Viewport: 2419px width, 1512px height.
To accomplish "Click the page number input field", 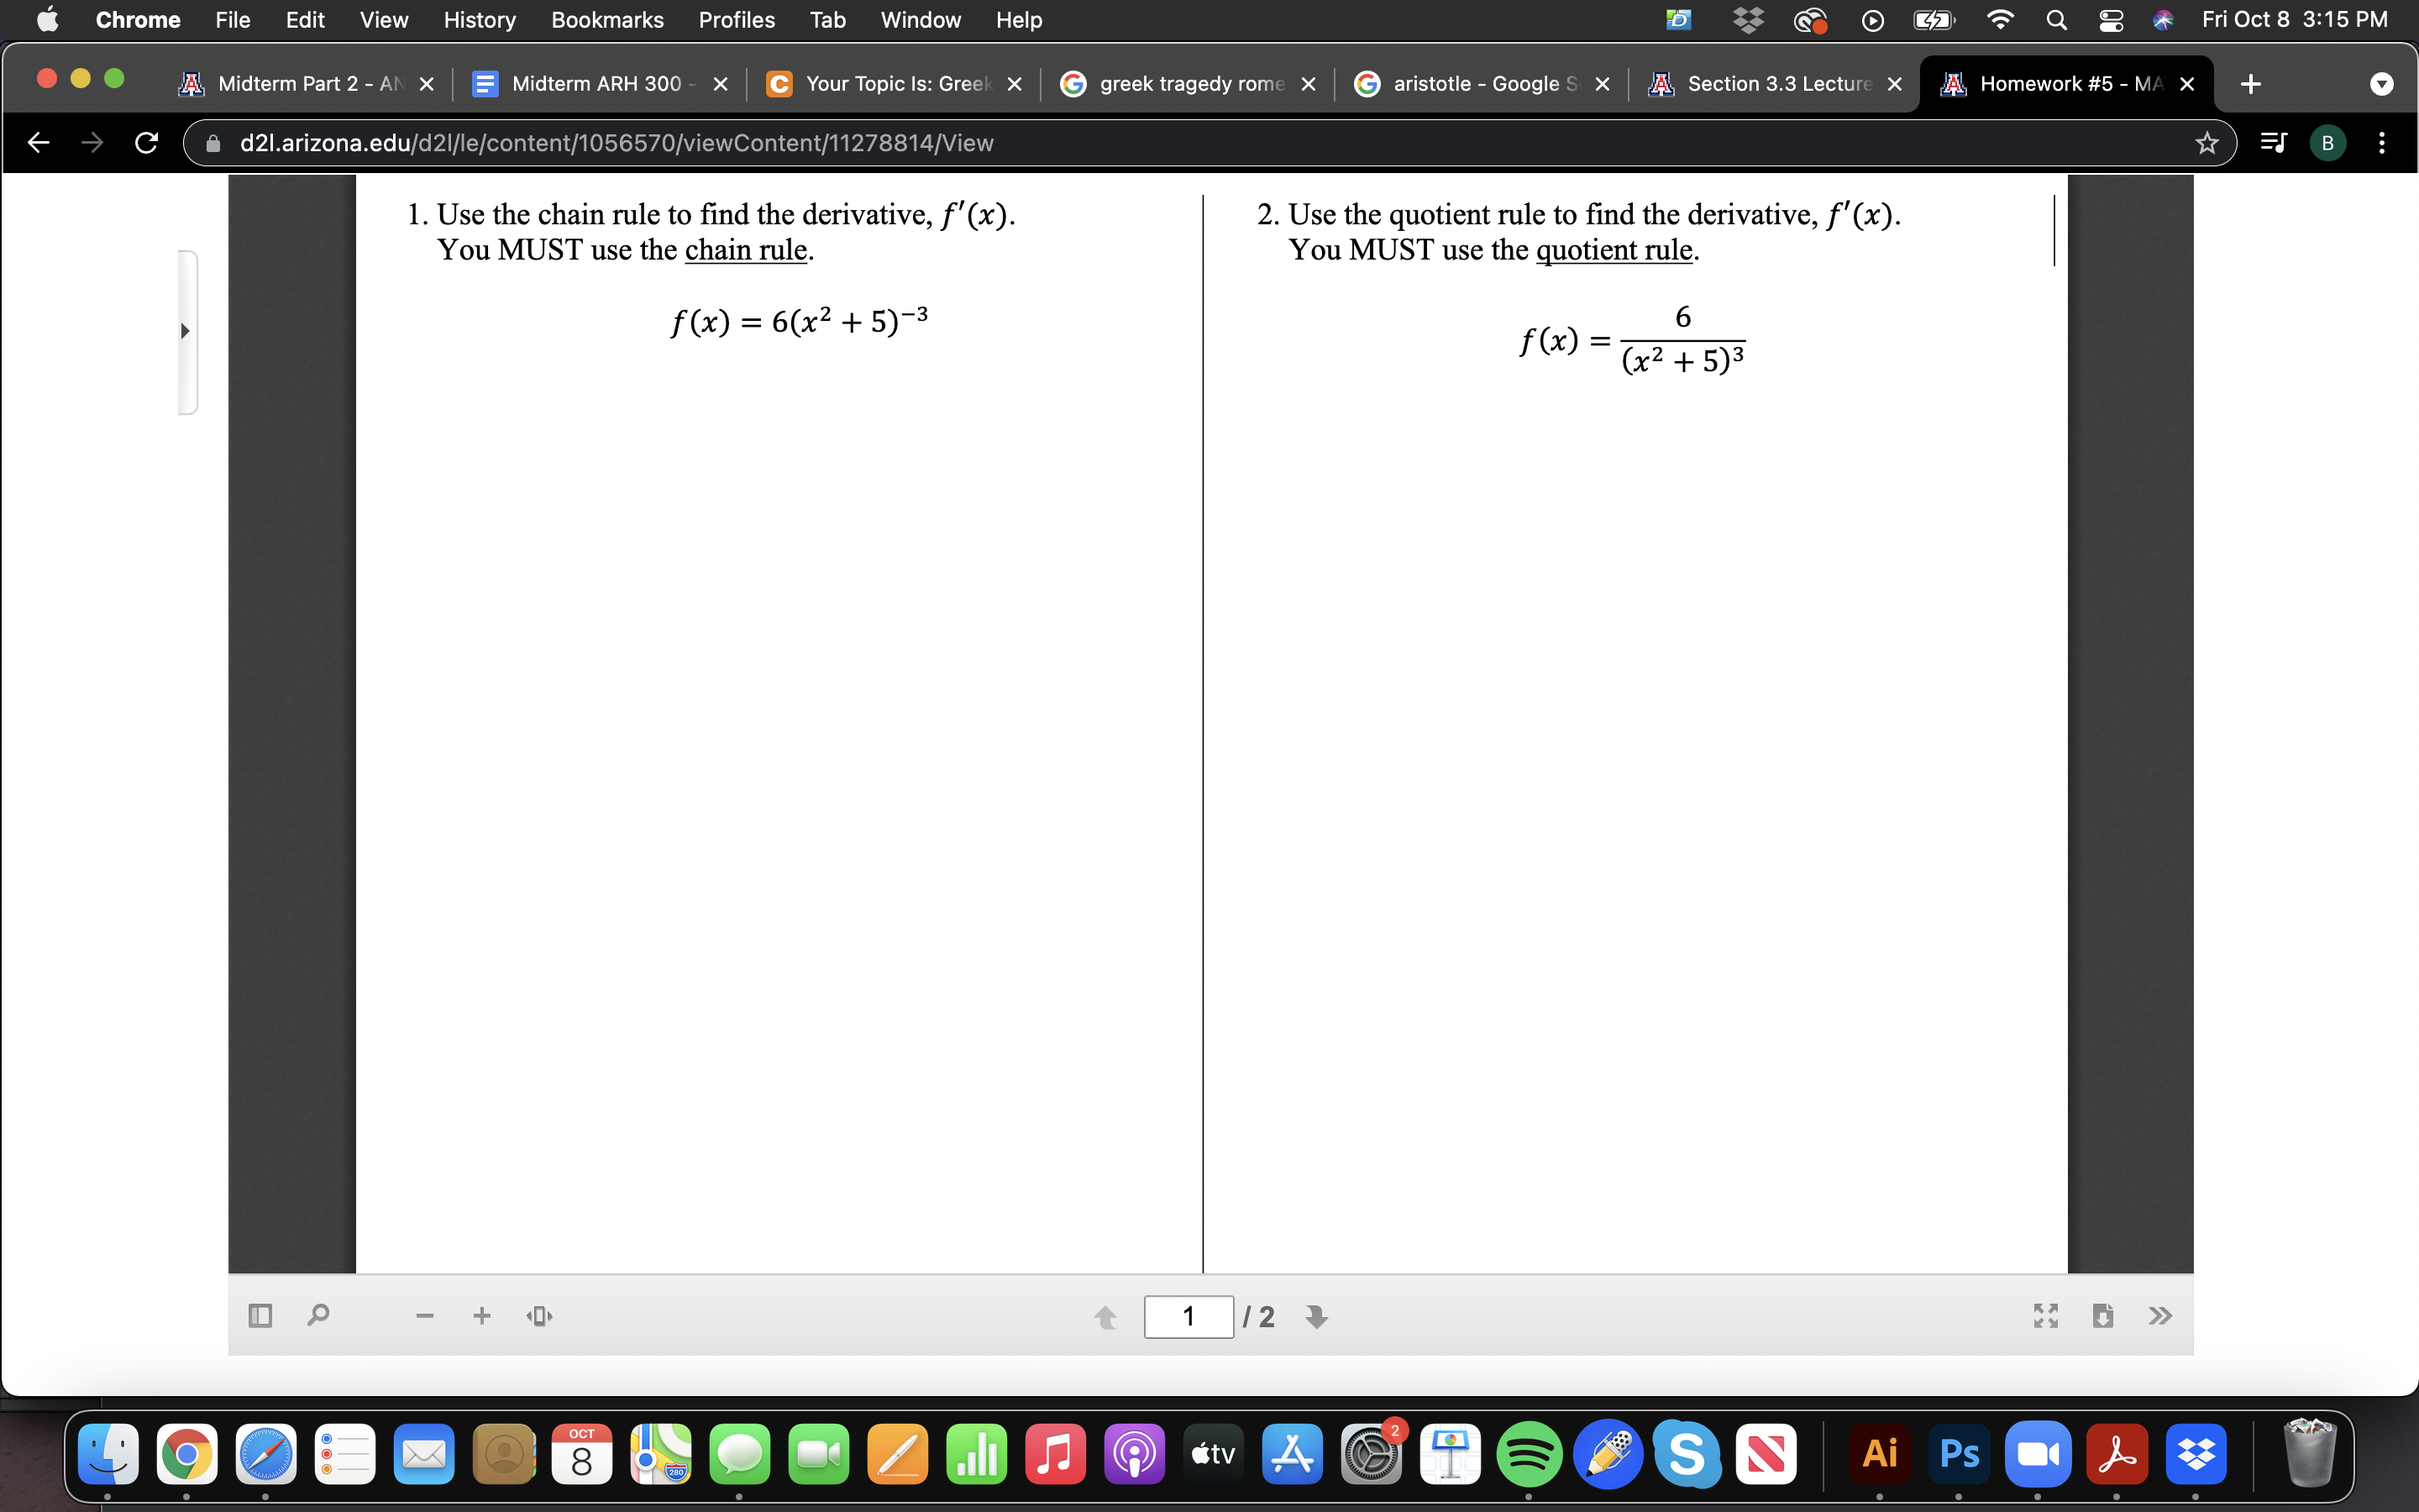I will coord(1188,1316).
